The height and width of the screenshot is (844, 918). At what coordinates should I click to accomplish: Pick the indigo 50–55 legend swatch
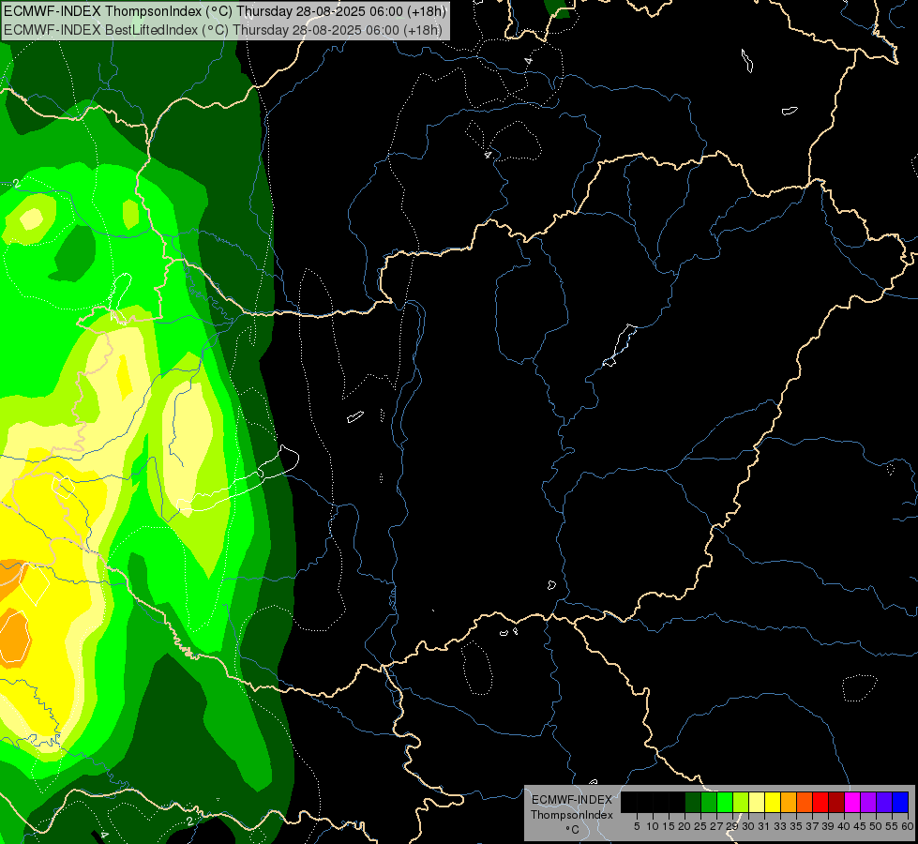pos(884,802)
